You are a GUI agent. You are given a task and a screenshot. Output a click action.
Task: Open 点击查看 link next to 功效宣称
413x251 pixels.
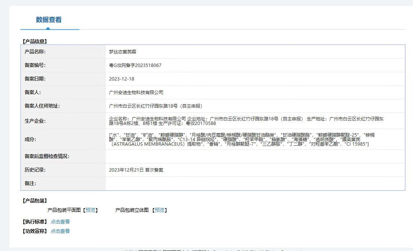tap(60, 231)
